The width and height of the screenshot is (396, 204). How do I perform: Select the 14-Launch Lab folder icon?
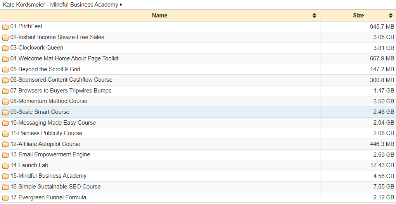point(5,166)
